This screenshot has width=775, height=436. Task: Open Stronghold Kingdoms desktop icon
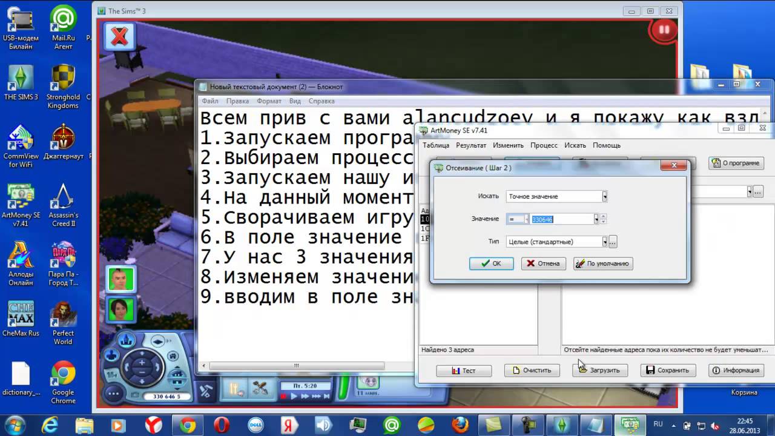63,87
